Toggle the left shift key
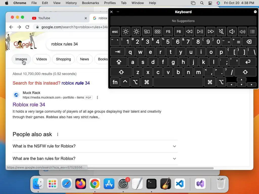The image size is (259, 194). [x=121, y=72]
